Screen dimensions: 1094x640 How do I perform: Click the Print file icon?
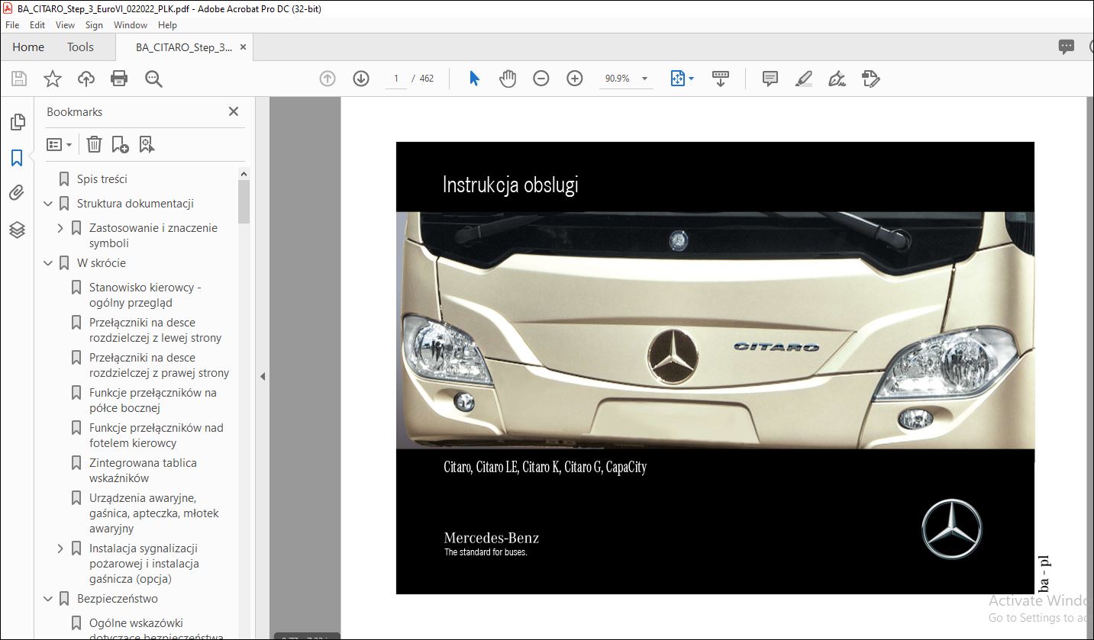point(119,79)
